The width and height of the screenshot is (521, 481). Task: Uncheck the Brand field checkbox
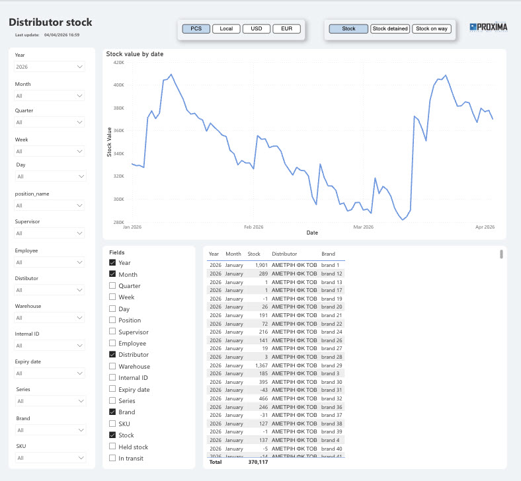[x=112, y=412]
